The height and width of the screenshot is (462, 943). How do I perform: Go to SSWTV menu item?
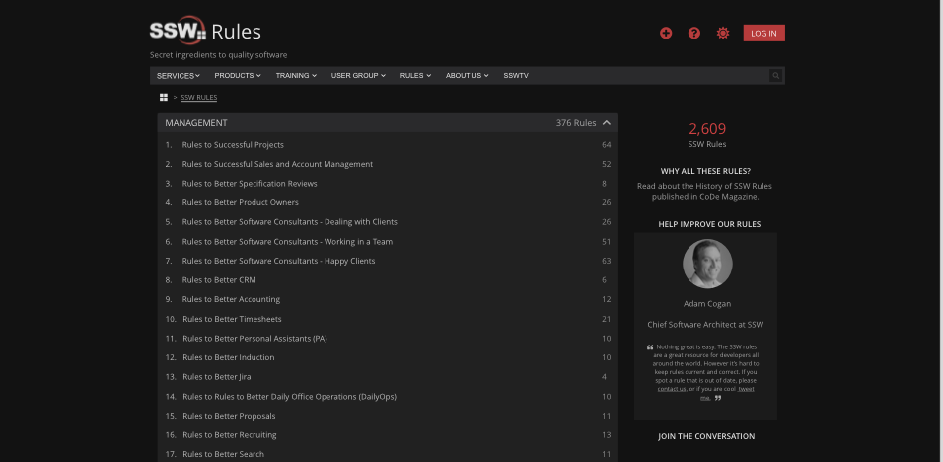(516, 76)
